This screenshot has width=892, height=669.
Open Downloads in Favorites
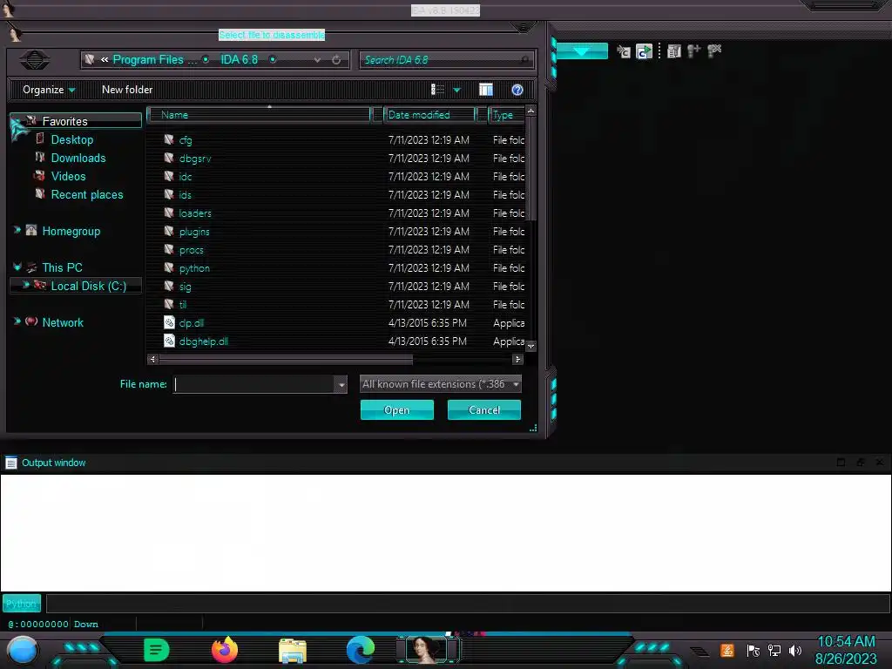[x=78, y=158]
